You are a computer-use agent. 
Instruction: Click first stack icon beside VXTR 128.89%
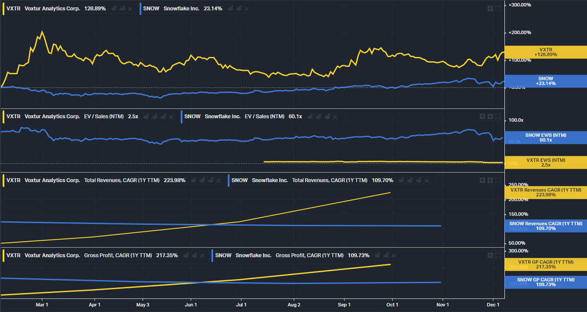click(114, 9)
